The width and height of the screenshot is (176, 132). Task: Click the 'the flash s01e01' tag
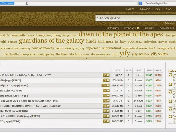click(80, 54)
